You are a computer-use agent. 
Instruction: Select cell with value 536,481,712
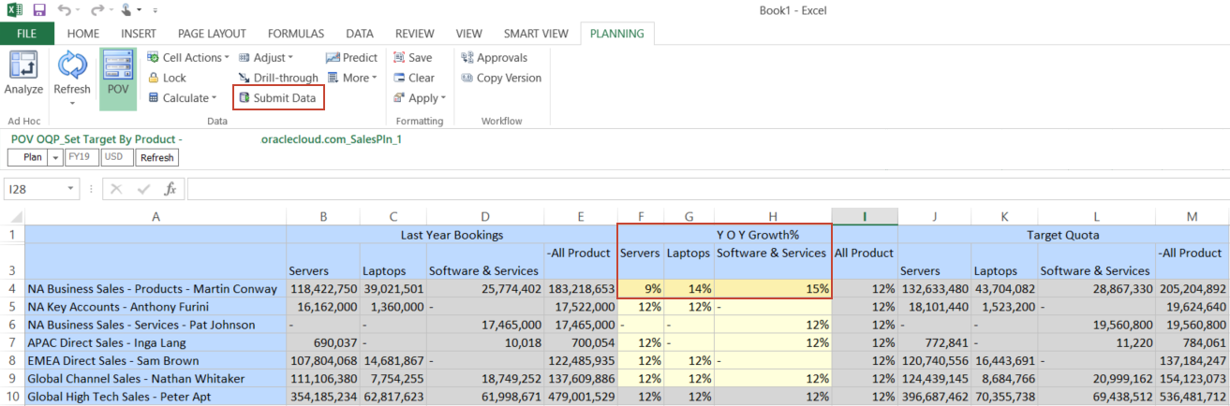pyautogui.click(x=1192, y=396)
